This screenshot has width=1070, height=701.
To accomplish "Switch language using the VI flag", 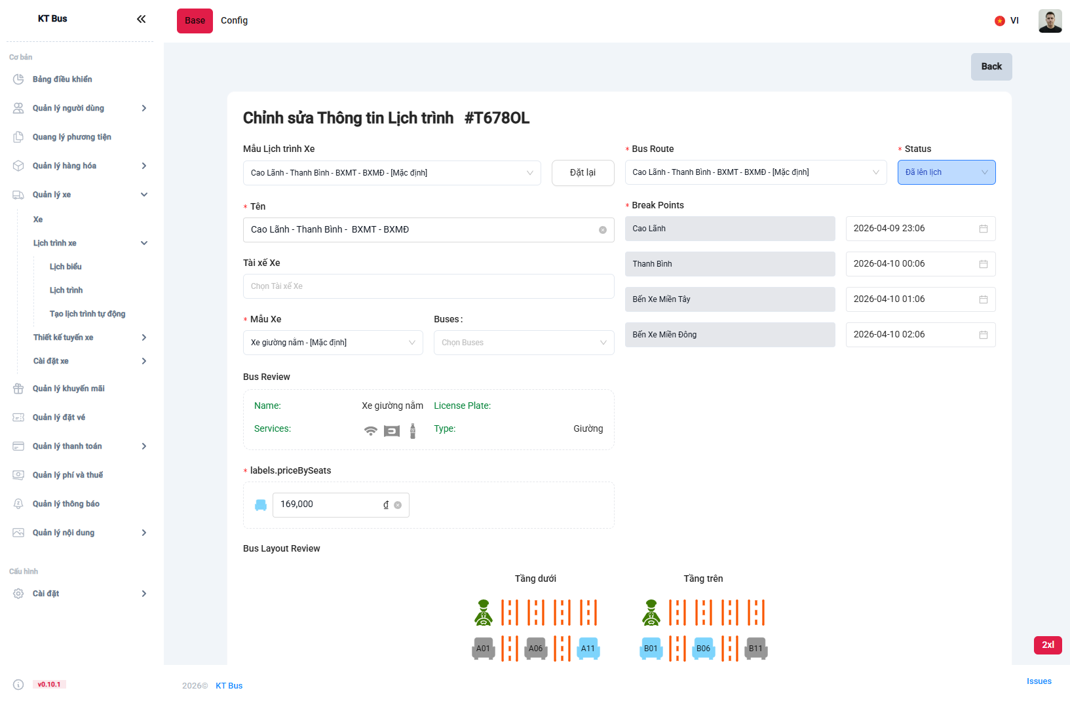I will click(1006, 21).
